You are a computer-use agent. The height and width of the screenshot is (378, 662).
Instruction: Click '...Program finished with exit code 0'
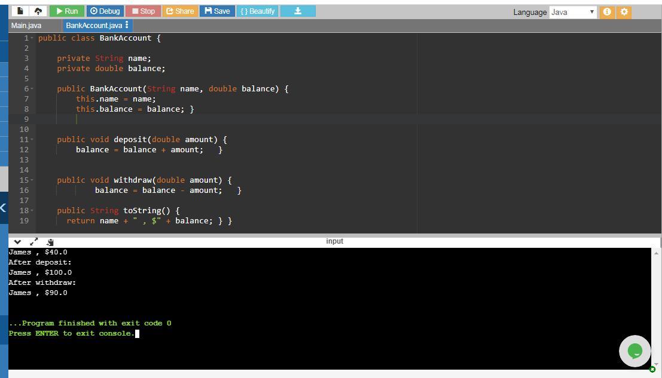click(x=90, y=323)
